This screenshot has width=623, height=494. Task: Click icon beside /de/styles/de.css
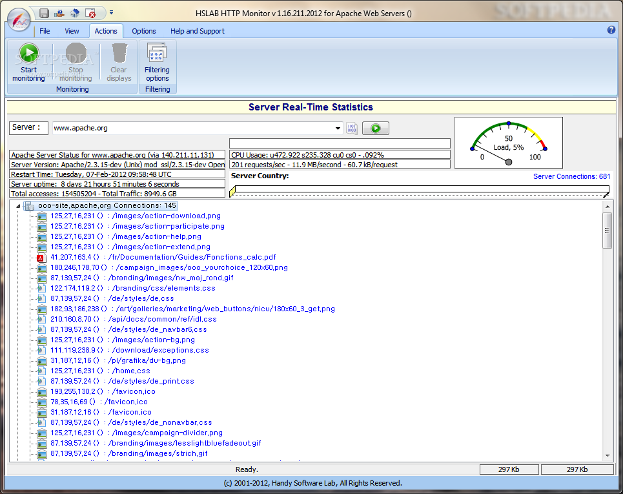tap(42, 298)
